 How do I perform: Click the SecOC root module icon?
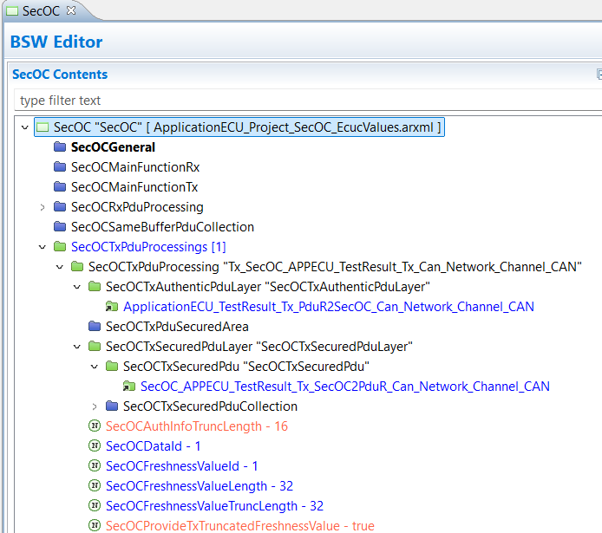tap(43, 127)
